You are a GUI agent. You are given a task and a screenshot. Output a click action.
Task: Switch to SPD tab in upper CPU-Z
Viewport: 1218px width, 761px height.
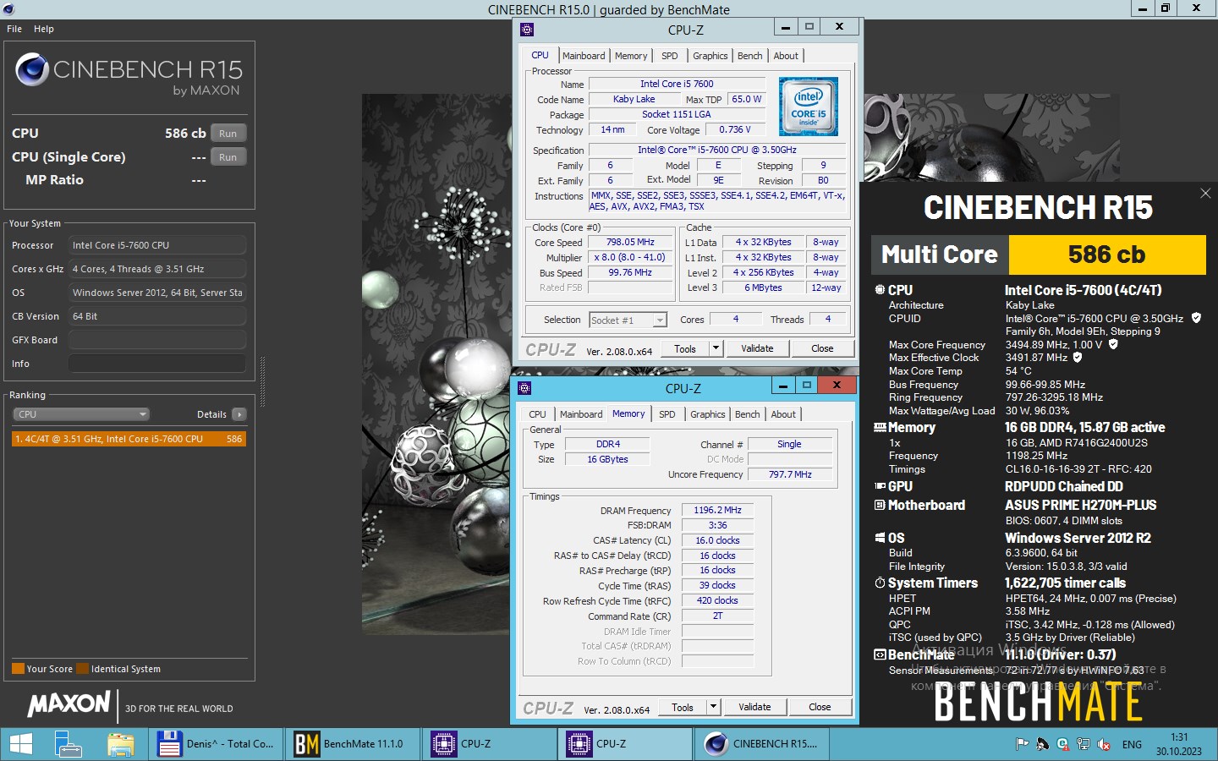pos(670,56)
